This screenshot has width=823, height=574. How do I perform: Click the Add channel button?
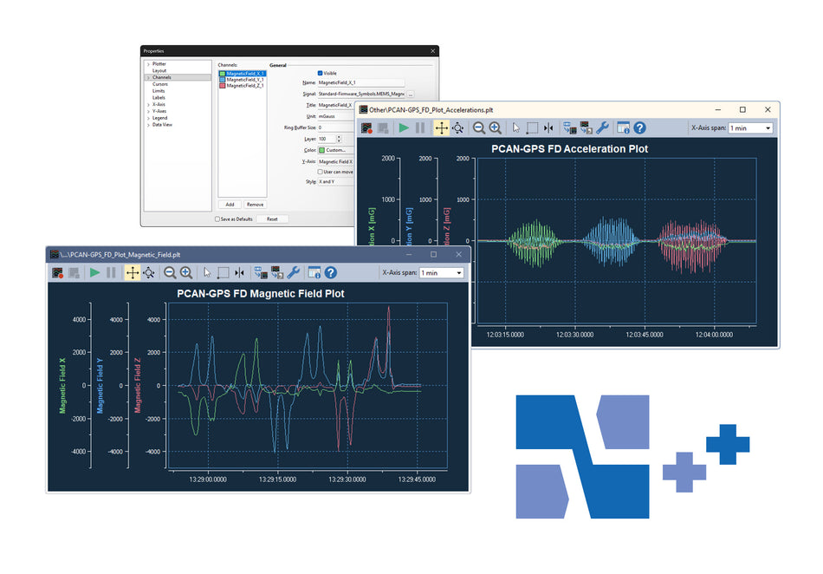[230, 205]
